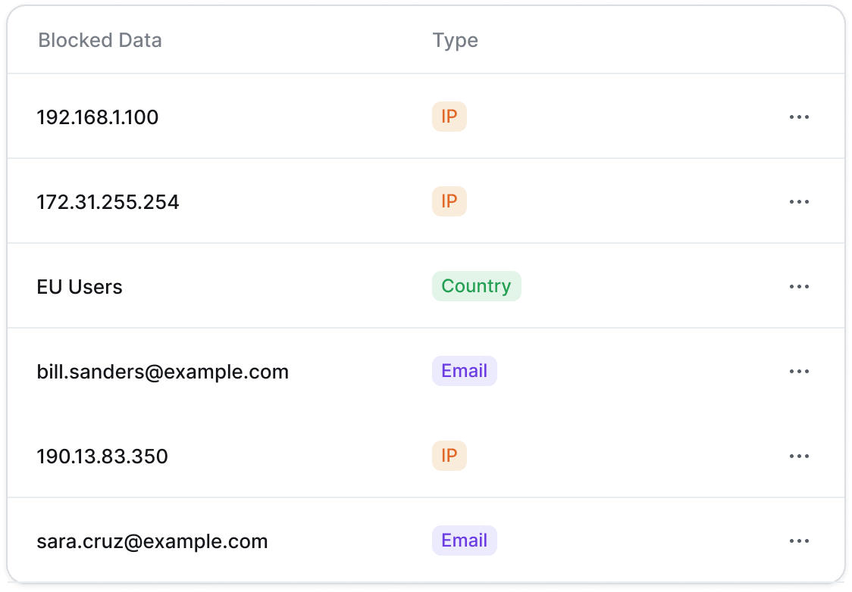Click the Blocked Data column header
This screenshot has height=592, width=852.
[100, 40]
